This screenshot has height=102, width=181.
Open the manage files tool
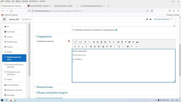click(133, 42)
